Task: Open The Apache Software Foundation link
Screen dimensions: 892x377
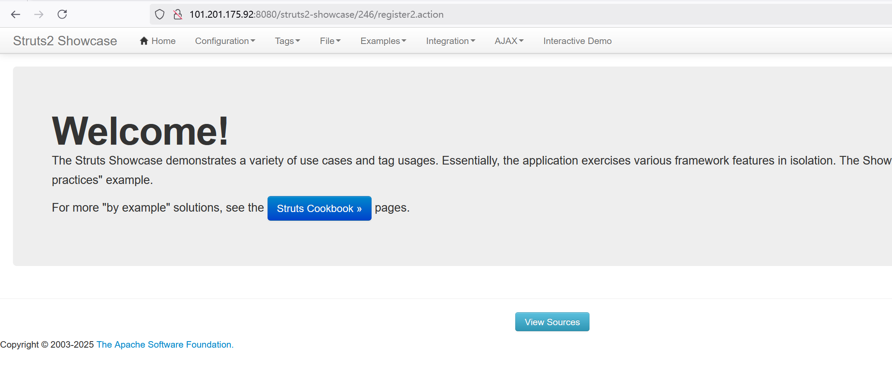Action: 165,345
